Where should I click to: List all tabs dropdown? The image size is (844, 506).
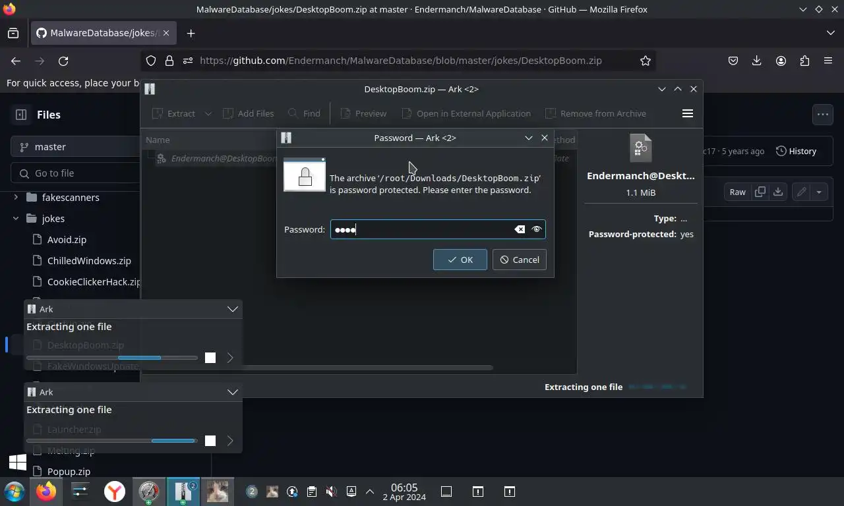coord(830,33)
